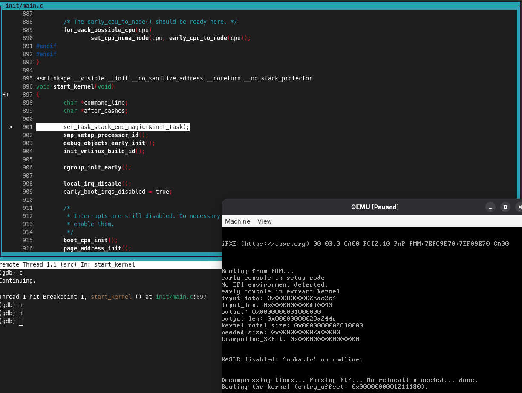The width and height of the screenshot is (522, 393).
Task: Click the iPXE banner line in QEMU
Action: coord(365,244)
